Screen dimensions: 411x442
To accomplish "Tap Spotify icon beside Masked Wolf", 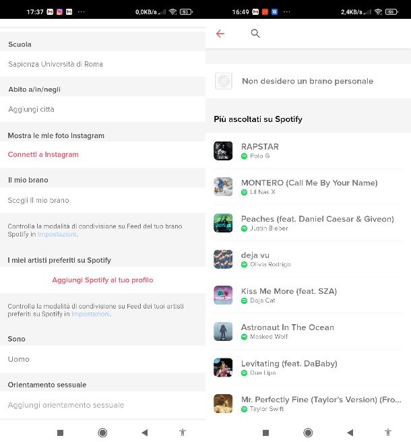I will coord(244,337).
